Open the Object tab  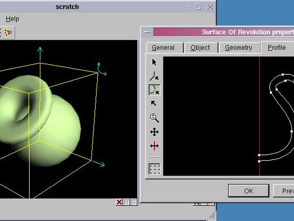pyautogui.click(x=200, y=48)
